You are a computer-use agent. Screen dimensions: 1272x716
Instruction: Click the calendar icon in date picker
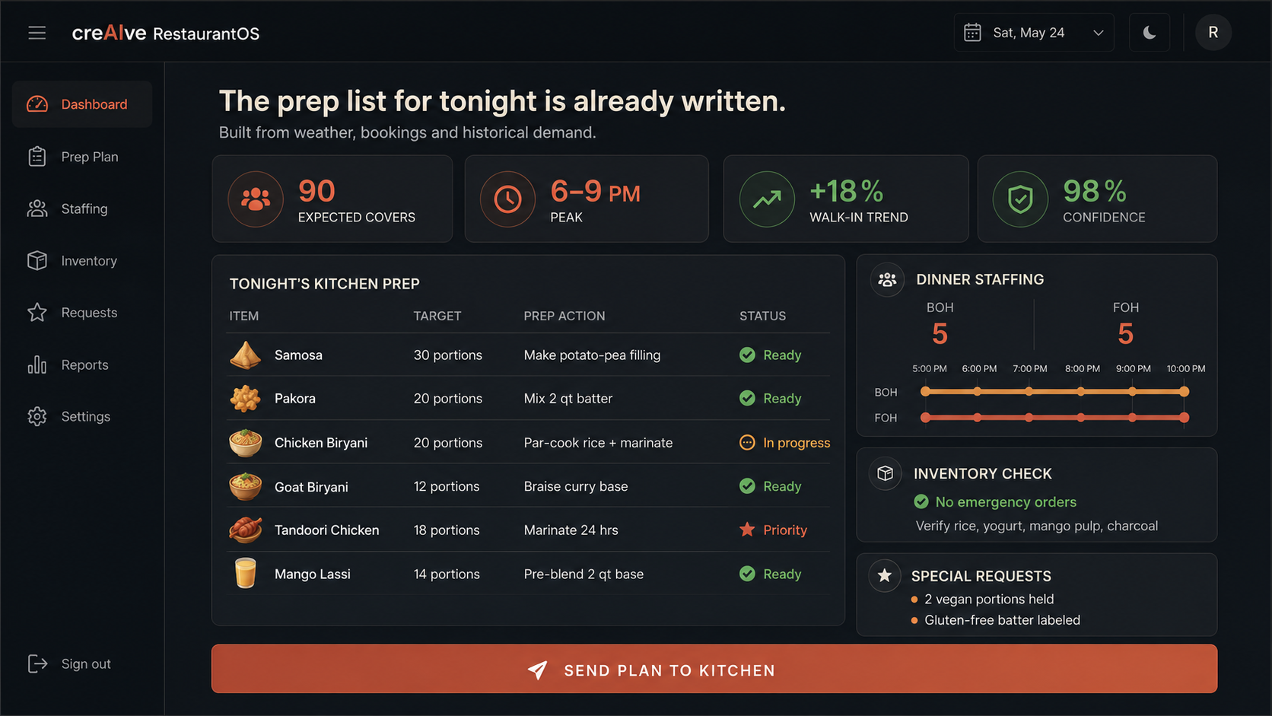click(972, 33)
